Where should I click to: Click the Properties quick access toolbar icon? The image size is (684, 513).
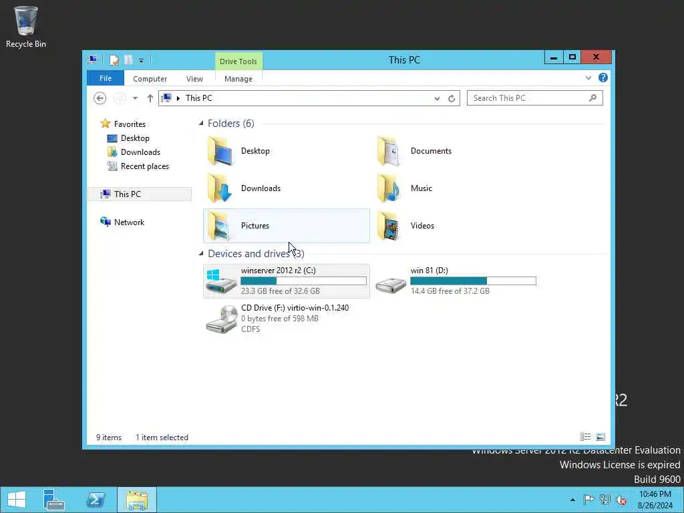pyautogui.click(x=114, y=60)
